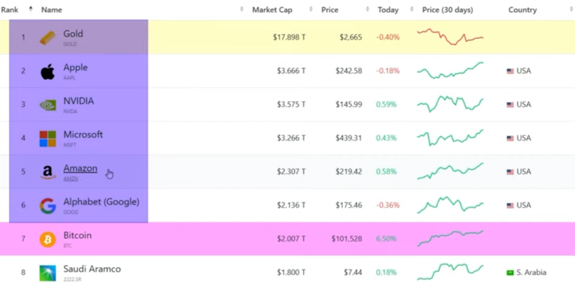Open the NVIDIA company link
The image size is (575, 286).
78,101
